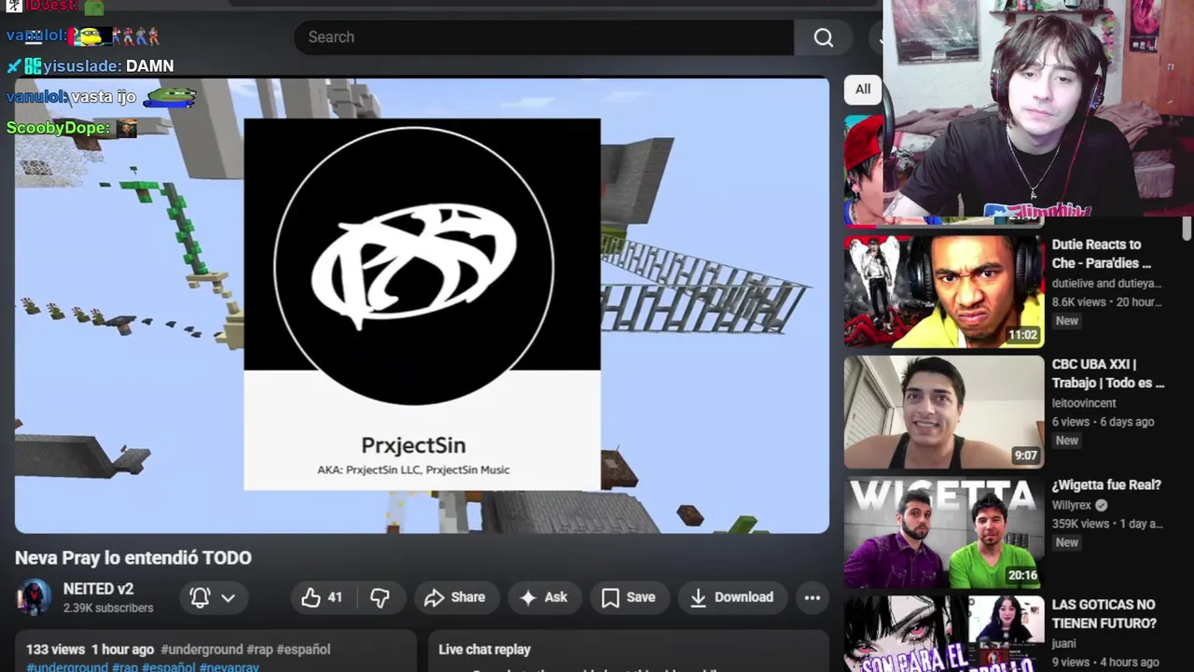
Task: Click the #español hashtag in description
Action: [x=303, y=650]
